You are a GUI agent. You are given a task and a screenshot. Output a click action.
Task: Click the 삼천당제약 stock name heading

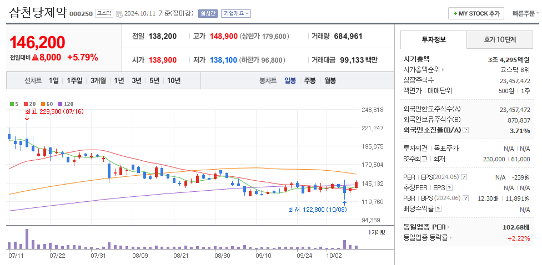[38, 12]
